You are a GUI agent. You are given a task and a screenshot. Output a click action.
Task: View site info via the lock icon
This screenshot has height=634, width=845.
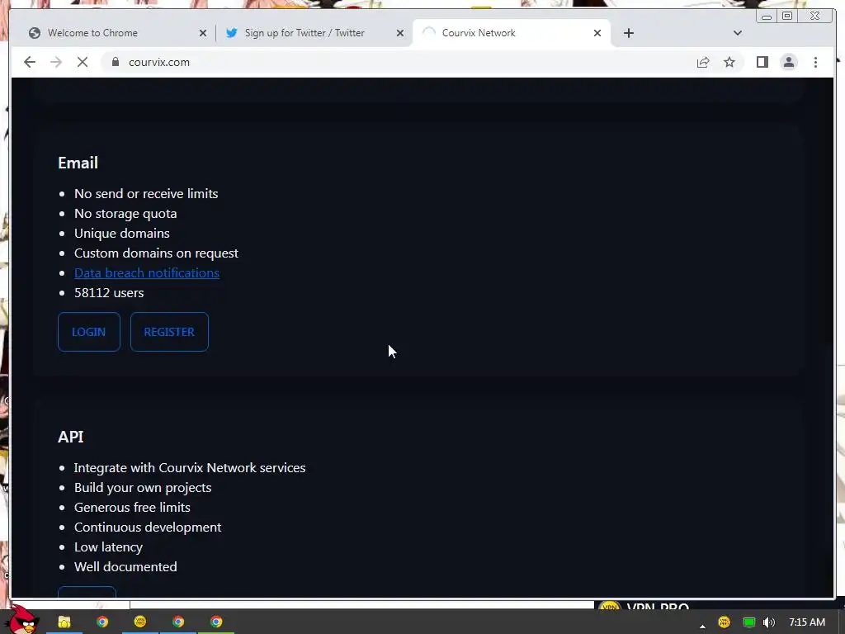click(115, 62)
